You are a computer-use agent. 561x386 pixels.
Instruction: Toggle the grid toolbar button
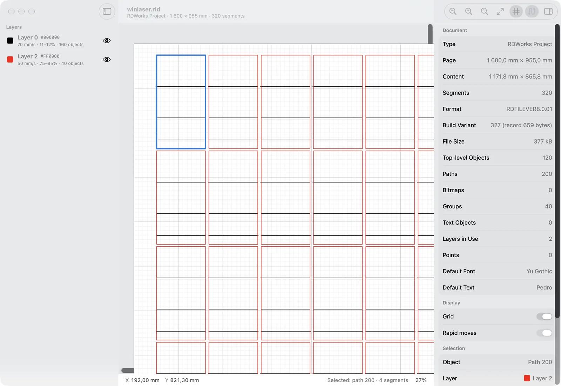point(516,12)
